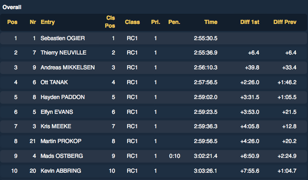The height and width of the screenshot is (180, 308).
Task: Click the Pen. column header
Action: pos(174,22)
